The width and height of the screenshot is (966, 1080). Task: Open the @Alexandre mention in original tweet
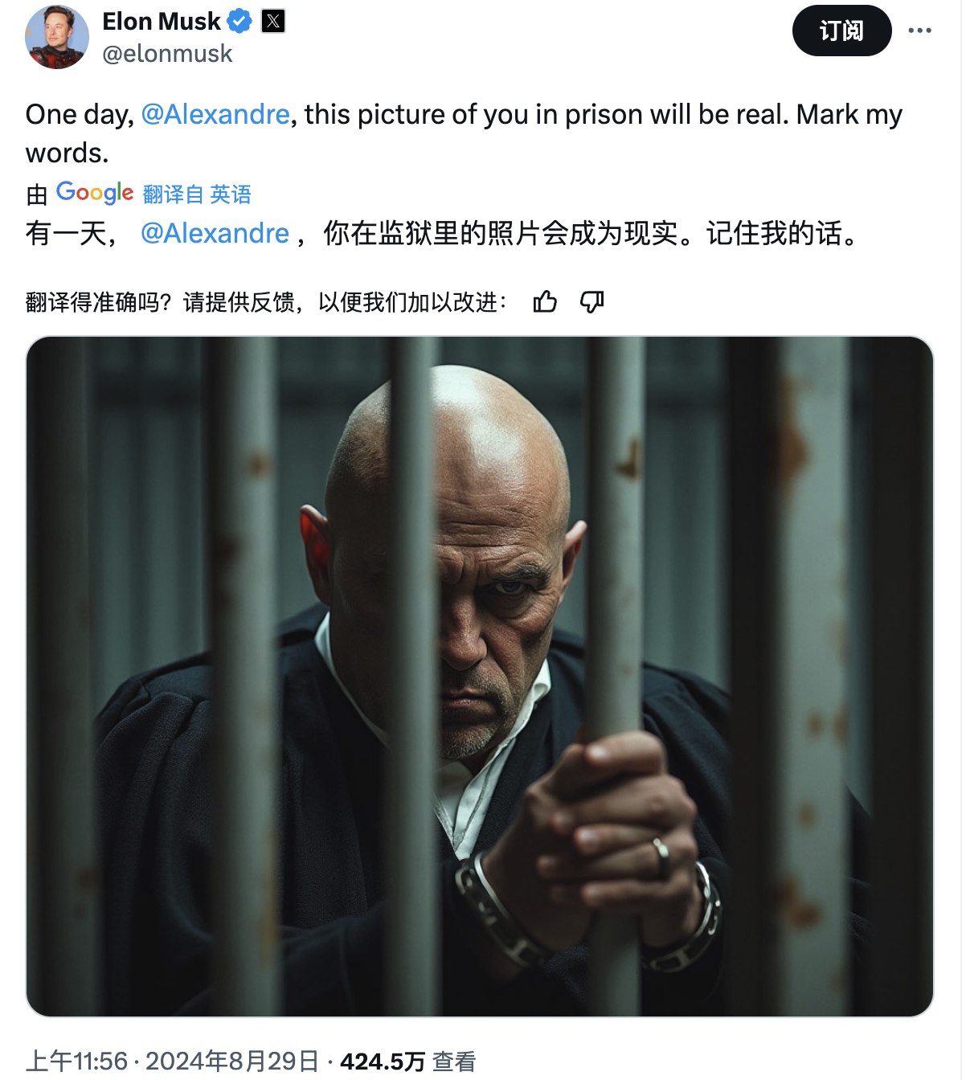(x=215, y=114)
